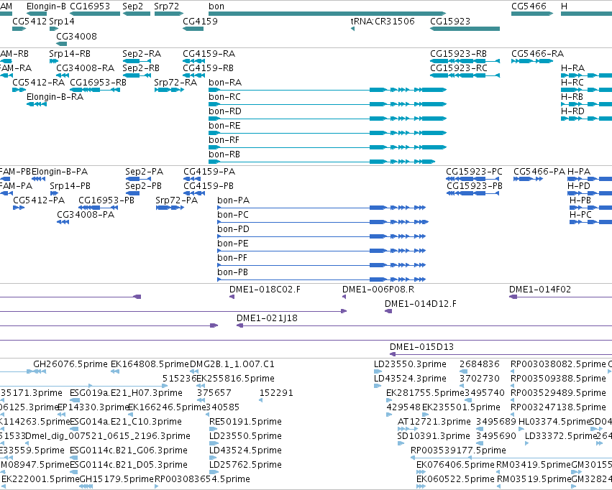Select the CG16953-RB transcript
Screen dimensions: 612x490
95,90
